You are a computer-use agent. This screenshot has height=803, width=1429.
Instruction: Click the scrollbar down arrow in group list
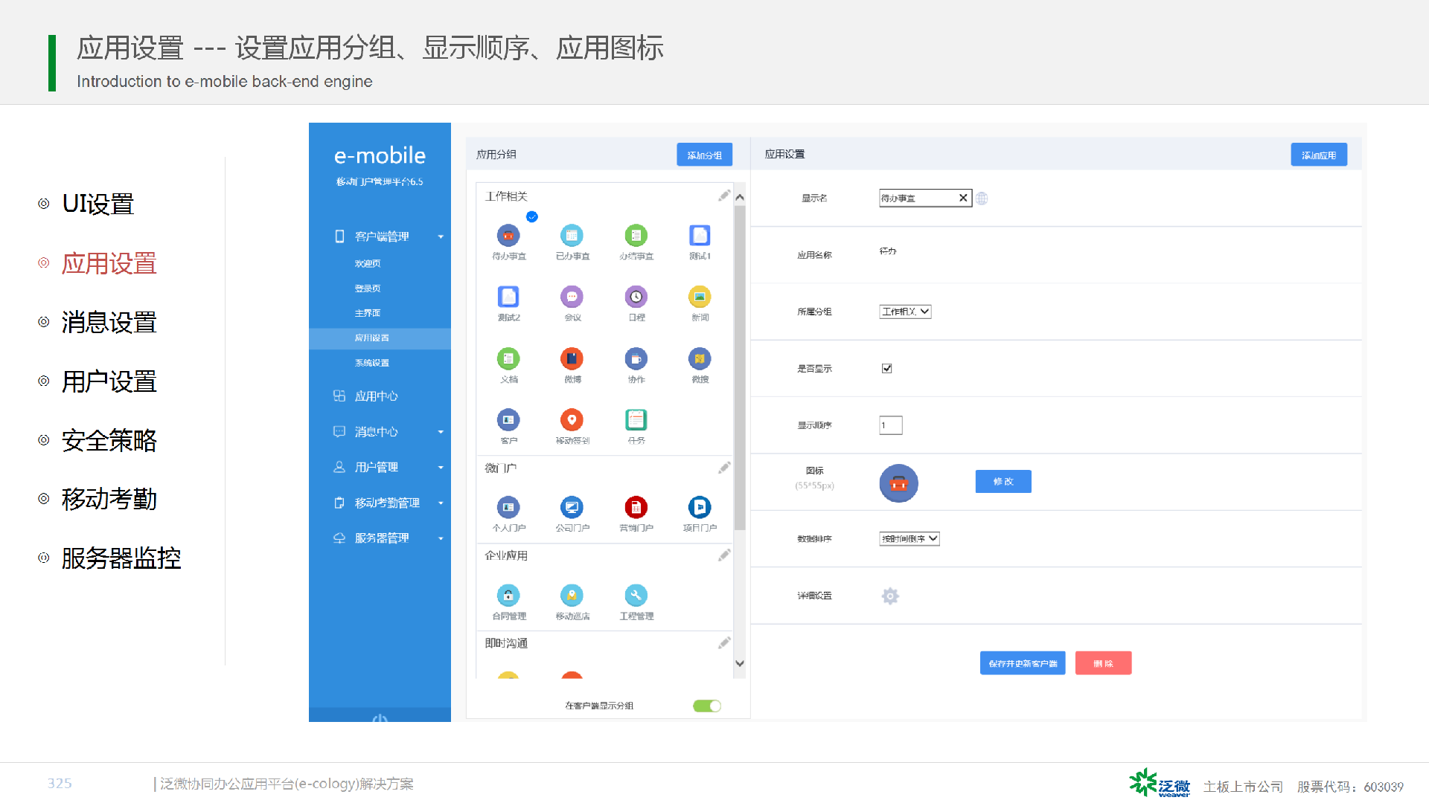tap(740, 663)
